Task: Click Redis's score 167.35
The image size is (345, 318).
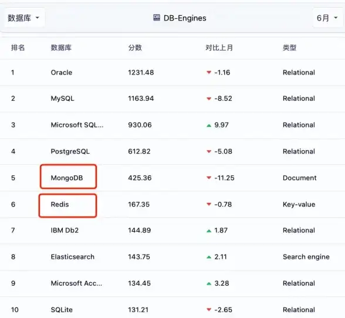Action: click(x=139, y=204)
